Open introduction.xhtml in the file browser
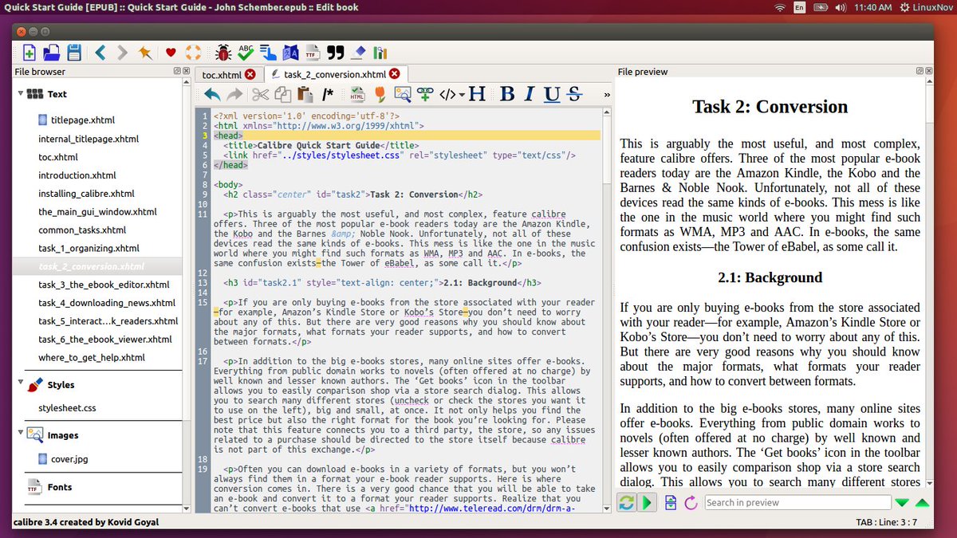Screen dimensions: 957x538 click(x=77, y=175)
